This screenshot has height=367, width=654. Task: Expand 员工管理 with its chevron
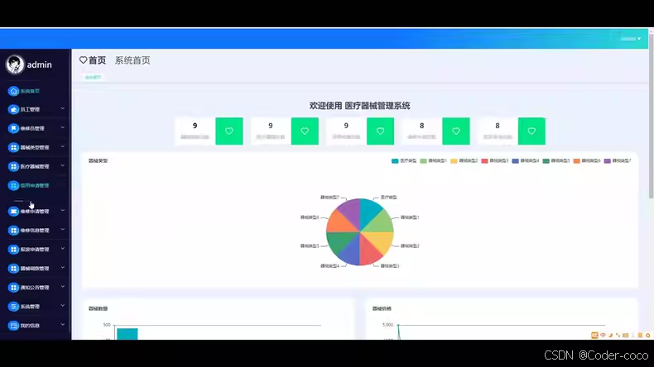pyautogui.click(x=63, y=109)
